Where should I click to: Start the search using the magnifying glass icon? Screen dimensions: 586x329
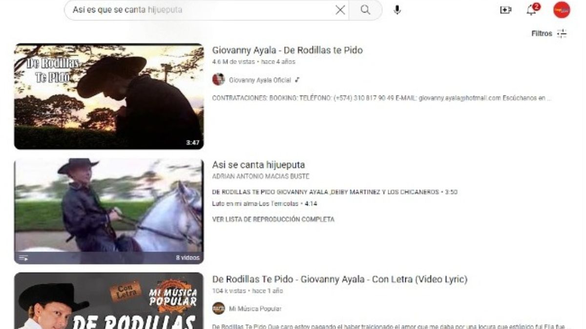point(364,9)
